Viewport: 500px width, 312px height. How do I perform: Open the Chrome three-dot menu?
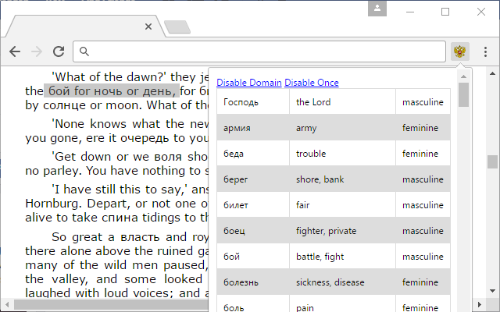coord(485,51)
